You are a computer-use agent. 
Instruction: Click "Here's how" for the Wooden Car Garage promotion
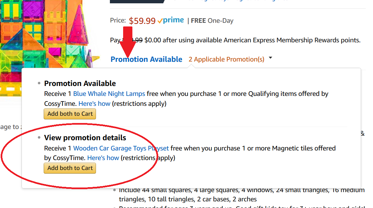103,158
